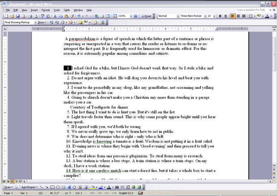Open the Final Showing Markup dropdown
277x196 pixels.
(x=35, y=22)
